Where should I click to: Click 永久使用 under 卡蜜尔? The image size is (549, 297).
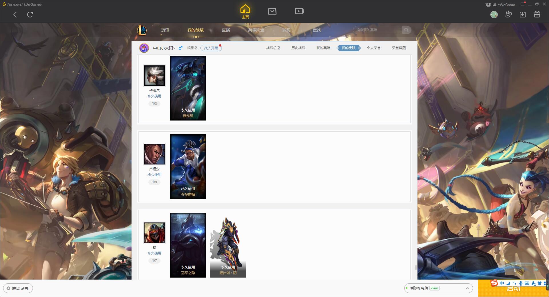[x=154, y=96]
